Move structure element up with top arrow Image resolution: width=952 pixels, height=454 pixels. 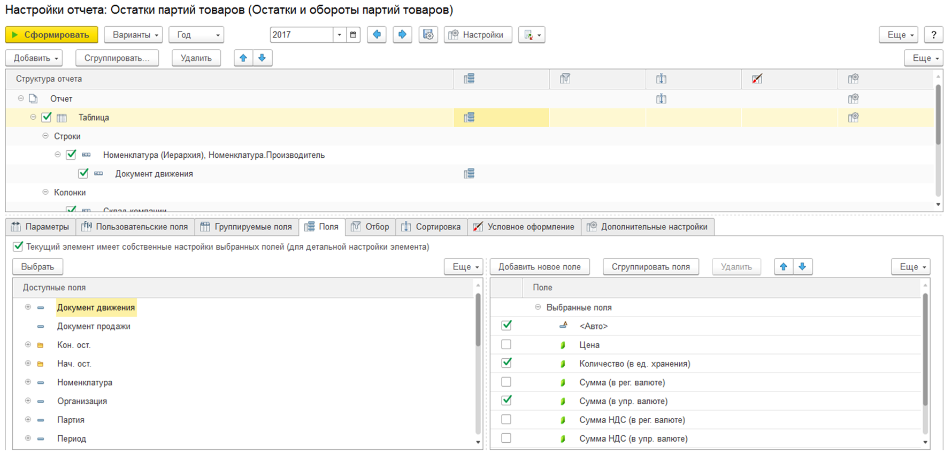click(243, 58)
